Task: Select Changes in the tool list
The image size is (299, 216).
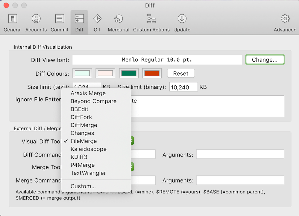Action: [96, 133]
